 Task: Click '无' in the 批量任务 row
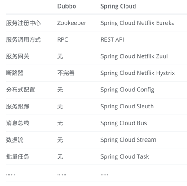[60, 157]
